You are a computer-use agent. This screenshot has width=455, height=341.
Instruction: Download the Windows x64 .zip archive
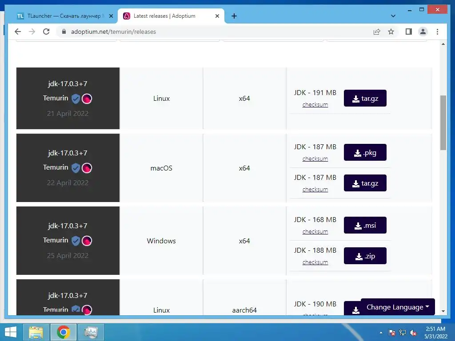[365, 256]
